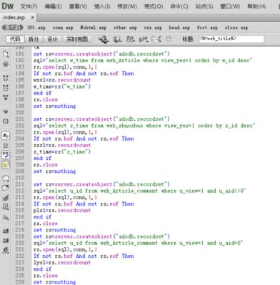Open the File Management dropdown
The width and height of the screenshot is (280, 285).
coord(131,39)
